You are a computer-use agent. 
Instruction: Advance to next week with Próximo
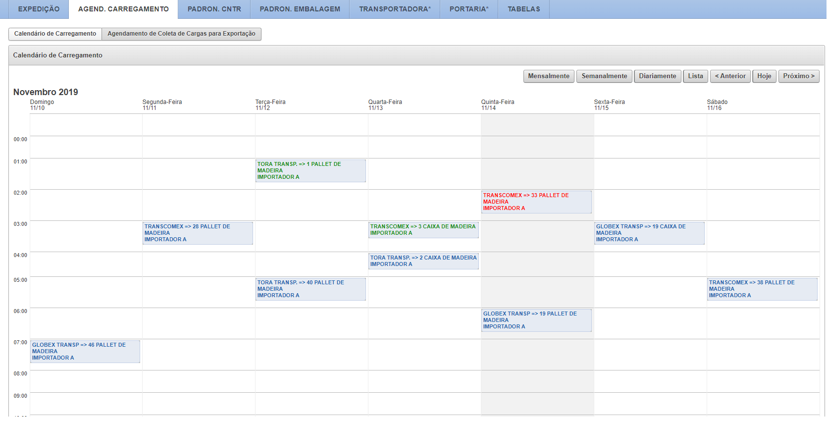798,76
